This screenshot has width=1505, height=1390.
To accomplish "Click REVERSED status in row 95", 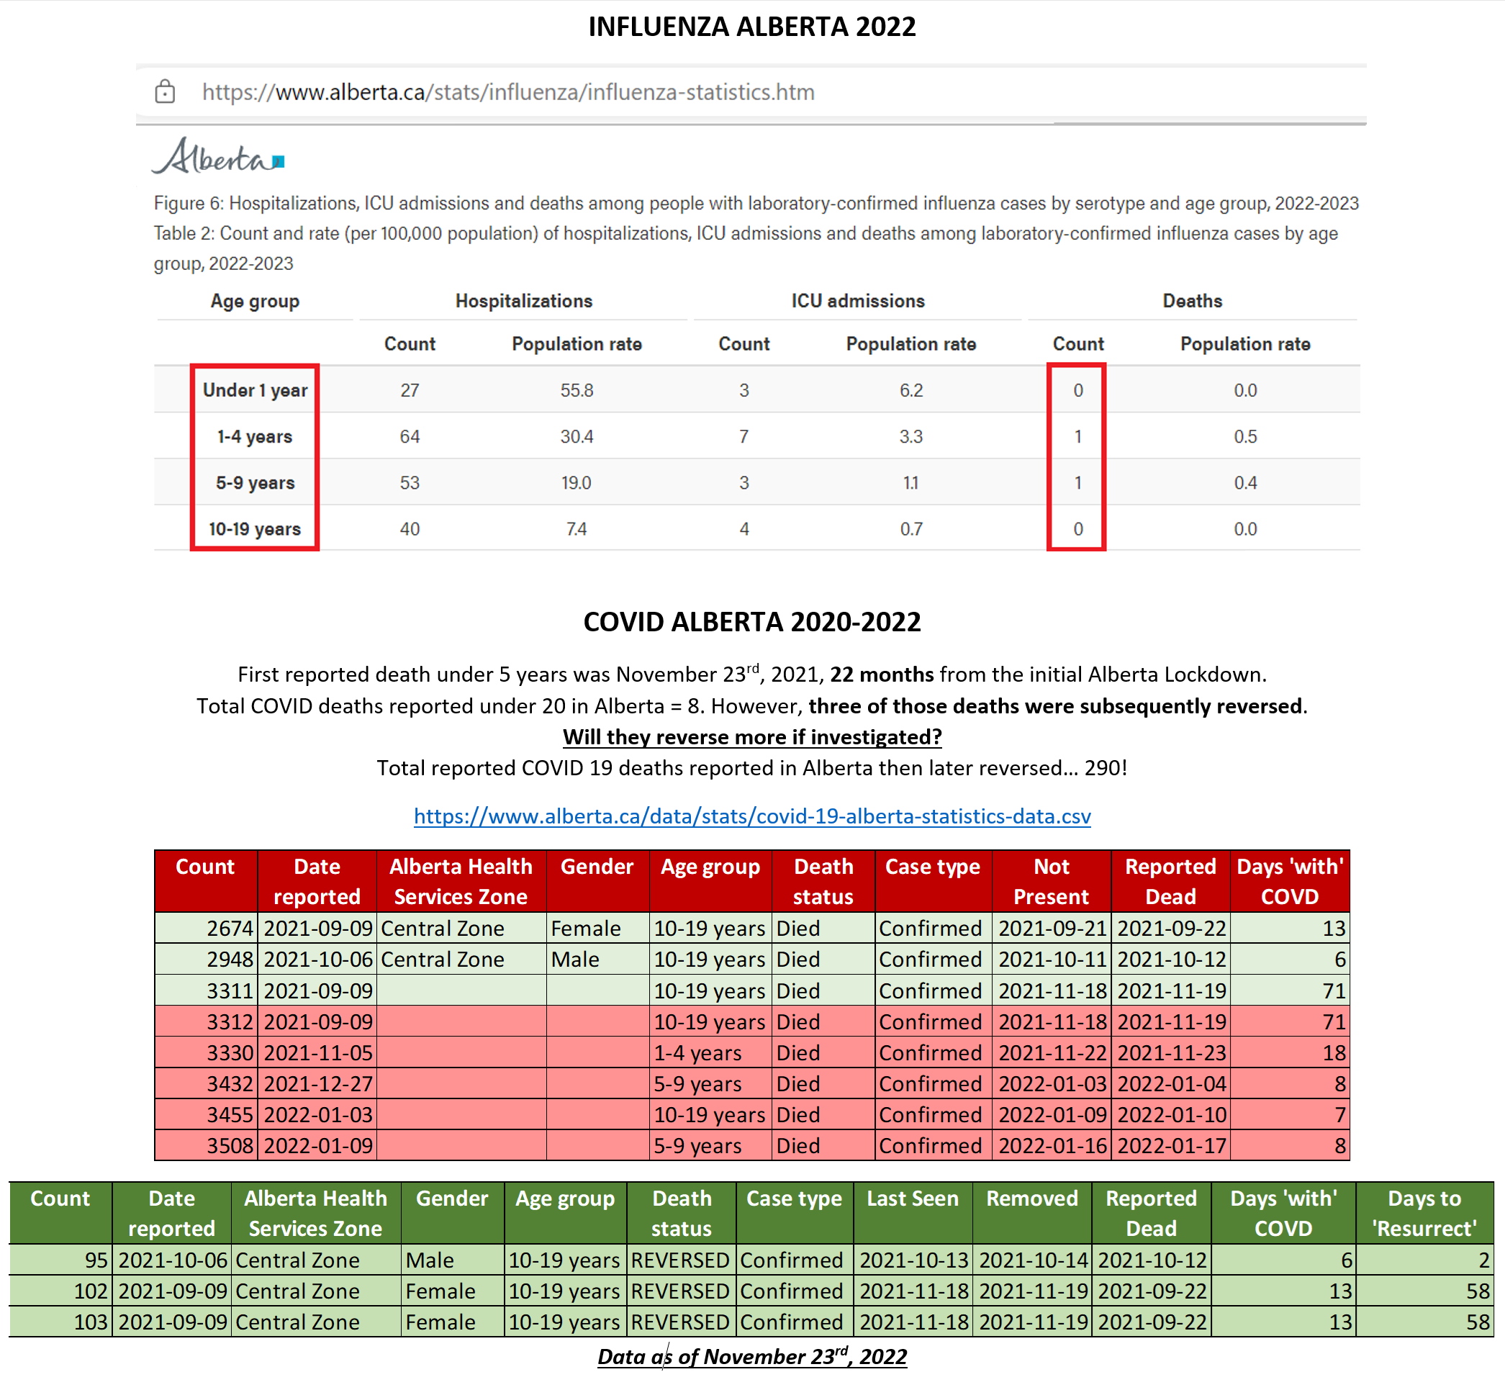I will point(681,1260).
